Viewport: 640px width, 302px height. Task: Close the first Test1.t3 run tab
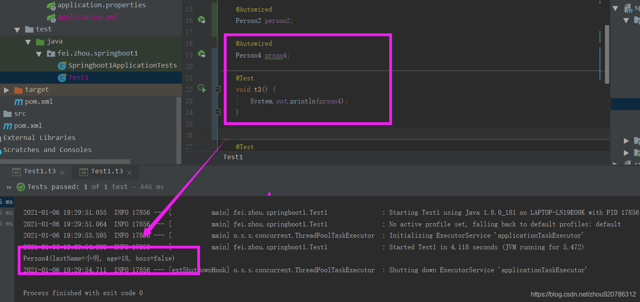[x=62, y=173]
